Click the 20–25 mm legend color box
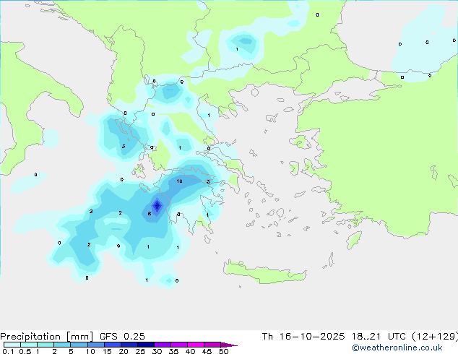 click(x=129, y=345)
